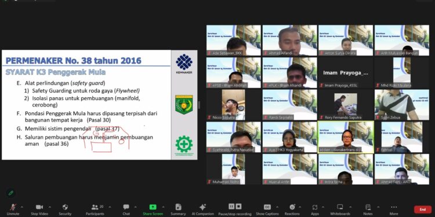The width and height of the screenshot is (435, 217).
Task: Pause the meeting recording
Action: point(231,206)
